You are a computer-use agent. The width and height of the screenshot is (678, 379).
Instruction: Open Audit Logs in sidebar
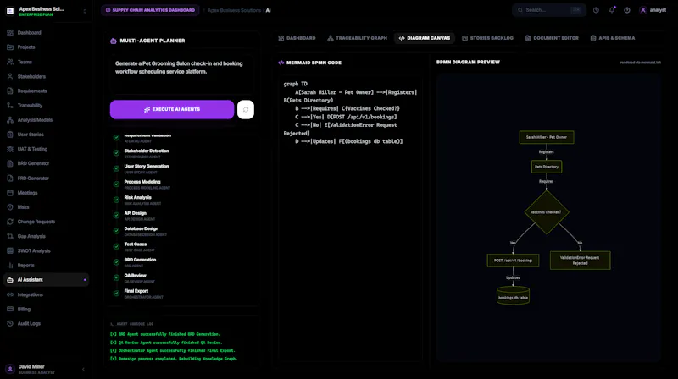(x=46, y=323)
